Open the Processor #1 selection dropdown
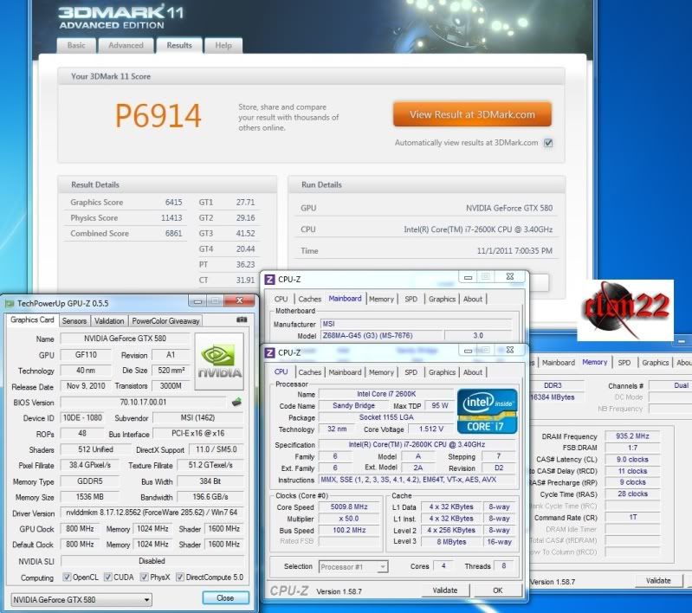Viewport: 692px width, 613px height. (353, 566)
